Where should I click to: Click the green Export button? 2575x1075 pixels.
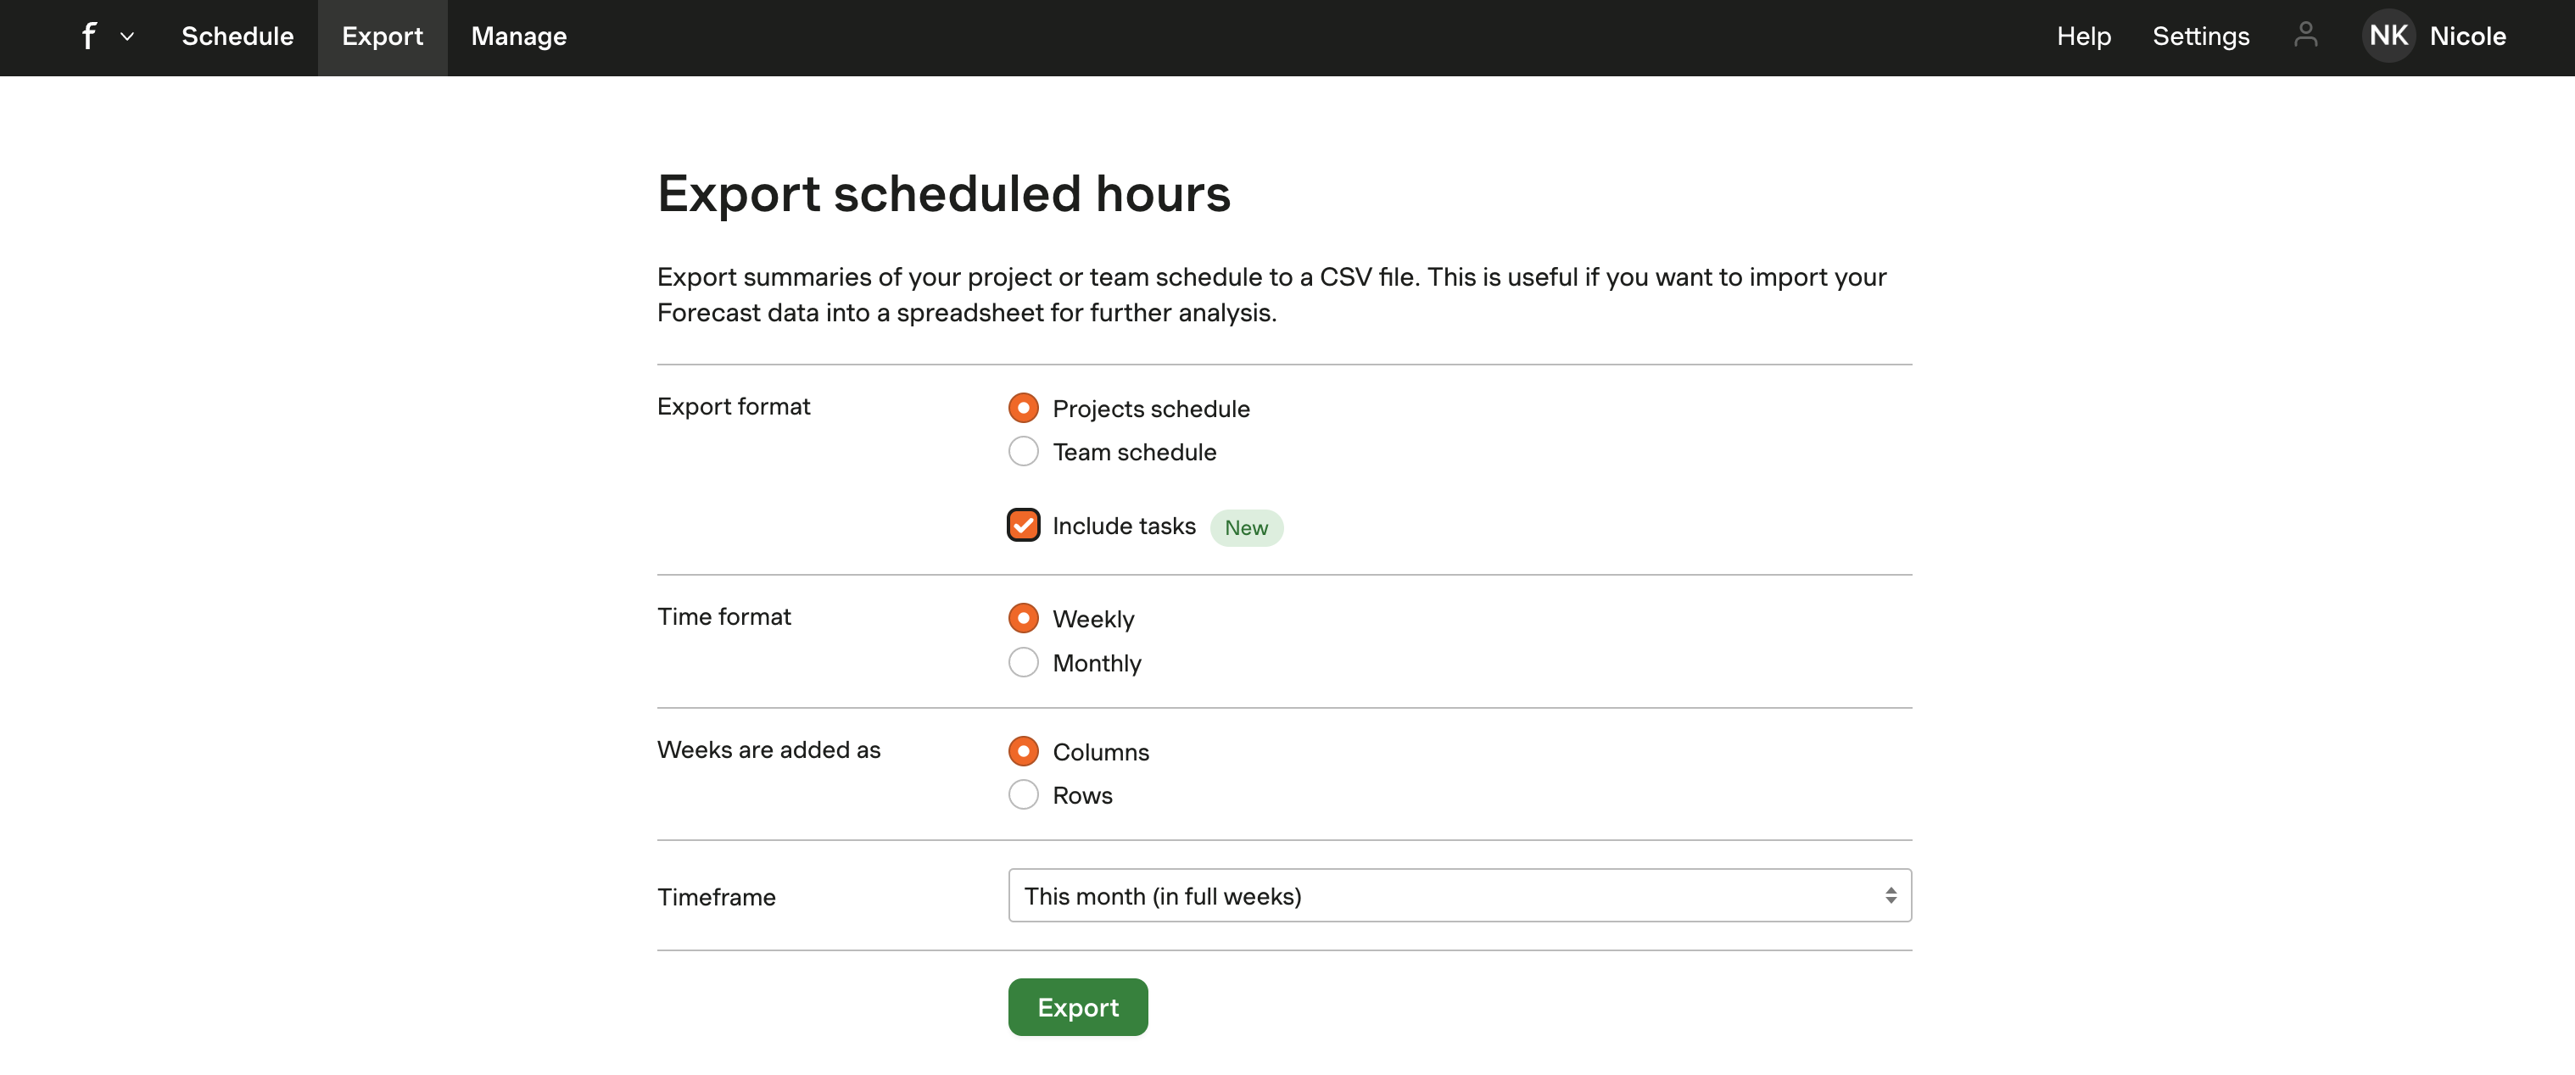[1077, 1007]
